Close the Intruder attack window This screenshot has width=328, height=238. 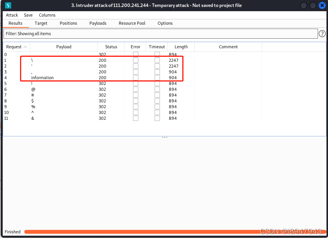(x=322, y=5)
